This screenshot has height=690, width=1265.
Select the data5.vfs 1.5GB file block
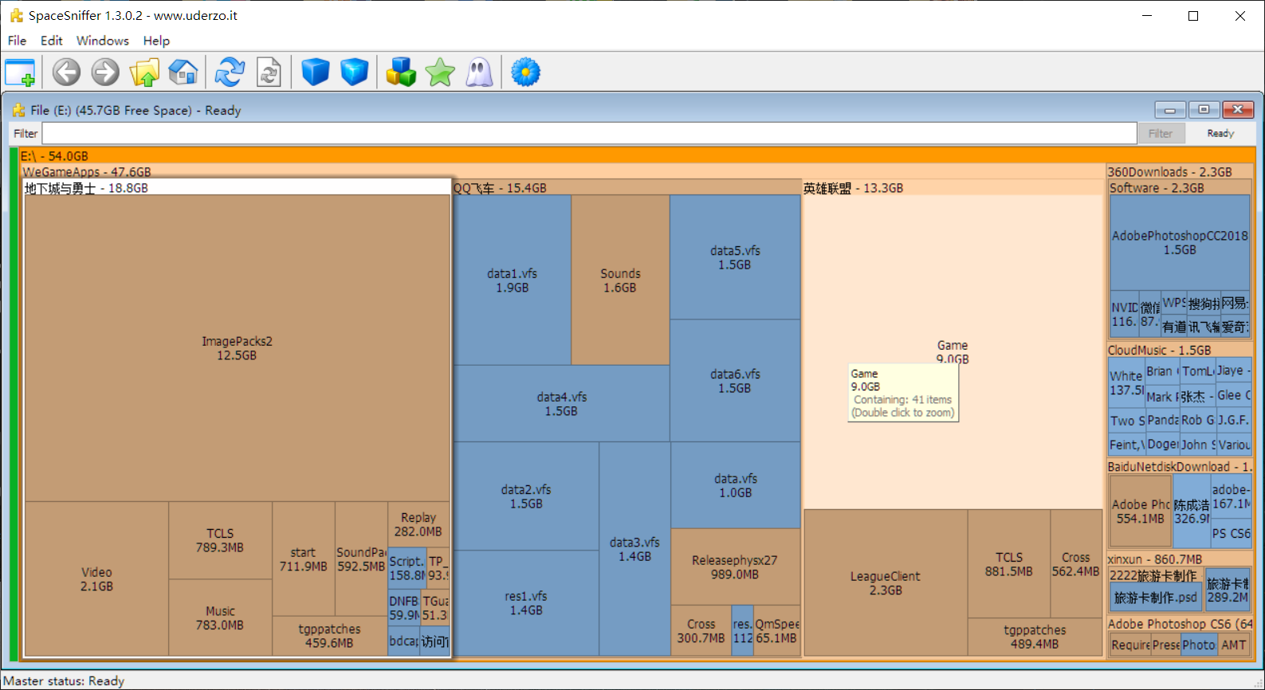735,257
